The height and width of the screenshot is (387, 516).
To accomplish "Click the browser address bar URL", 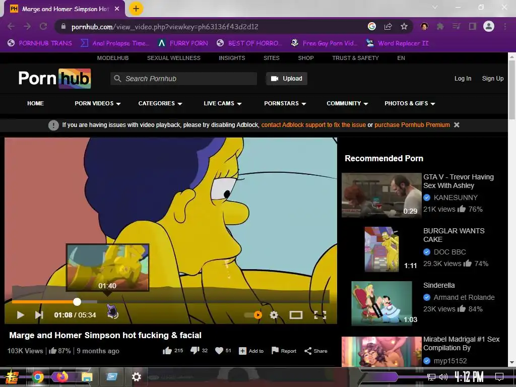I will (165, 27).
